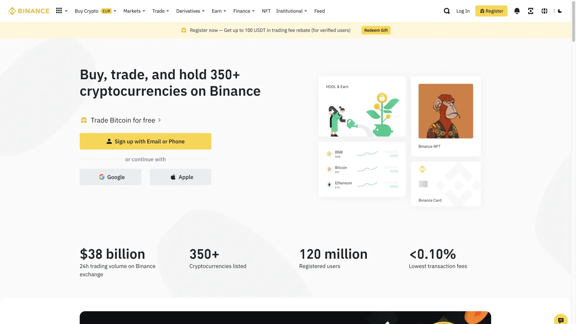Click the notifications bell icon
This screenshot has height=324, width=576.
pyautogui.click(x=517, y=11)
